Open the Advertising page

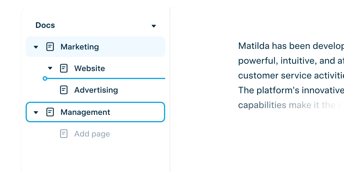(x=96, y=90)
